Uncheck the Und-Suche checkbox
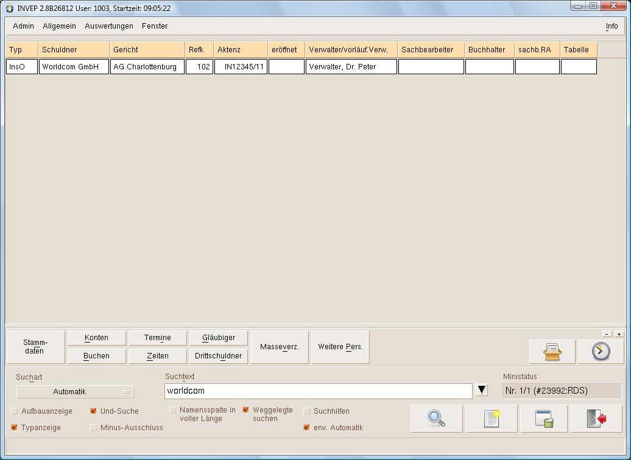 (93, 411)
